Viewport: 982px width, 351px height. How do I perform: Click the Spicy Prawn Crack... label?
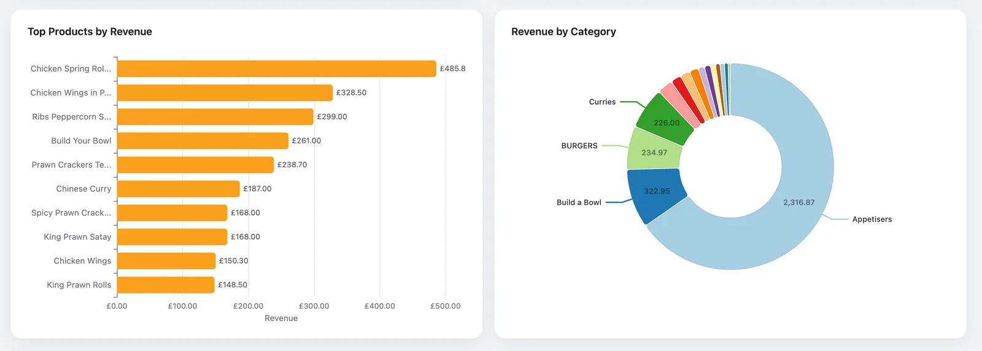click(72, 213)
